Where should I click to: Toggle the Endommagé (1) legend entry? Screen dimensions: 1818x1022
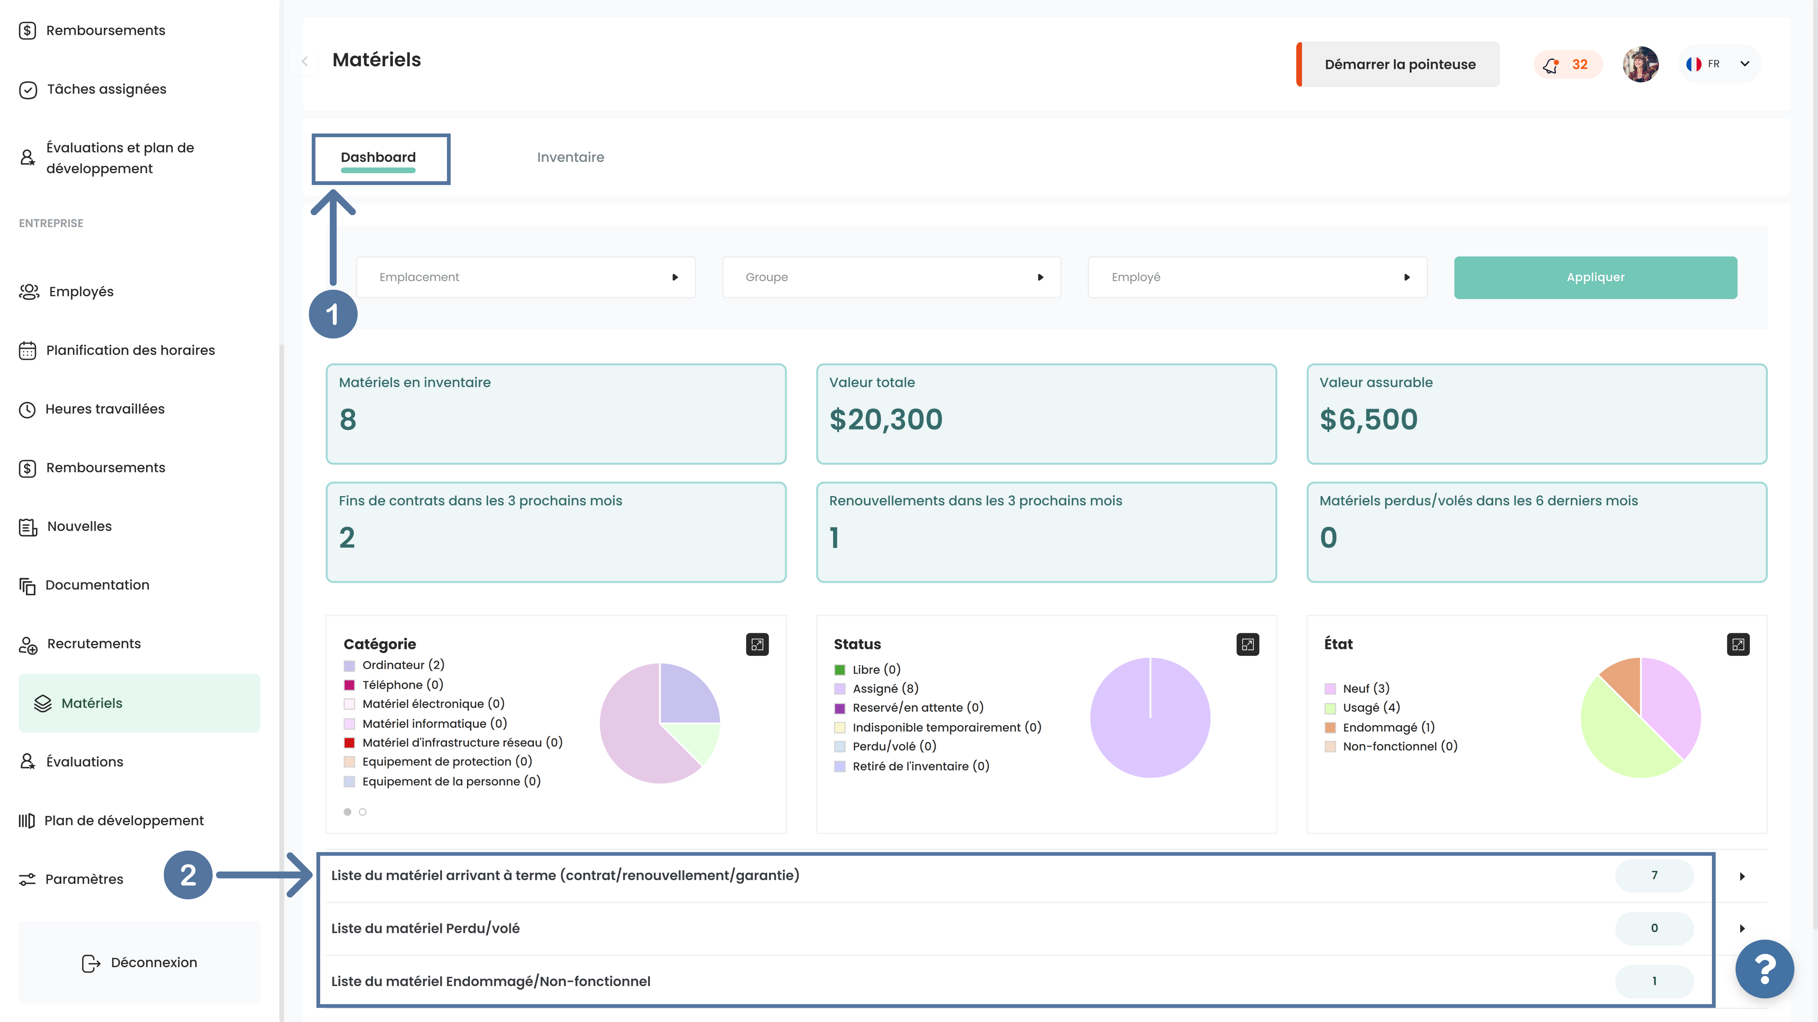[x=1380, y=728]
